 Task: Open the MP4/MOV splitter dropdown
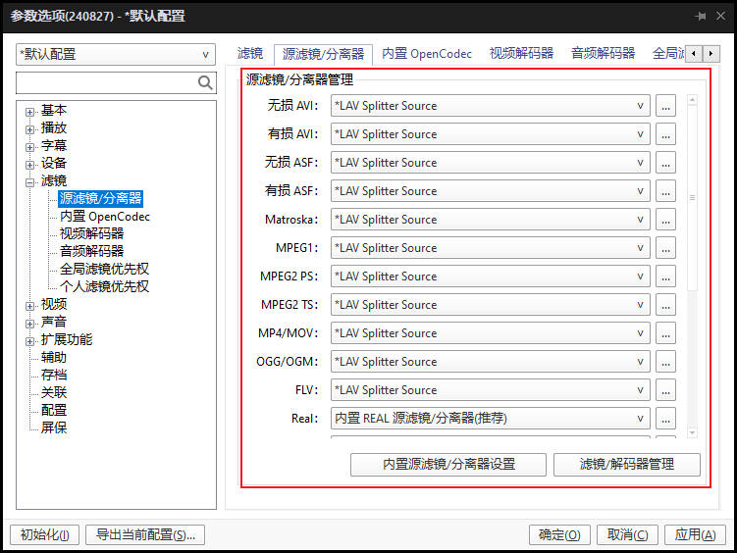[491, 333]
